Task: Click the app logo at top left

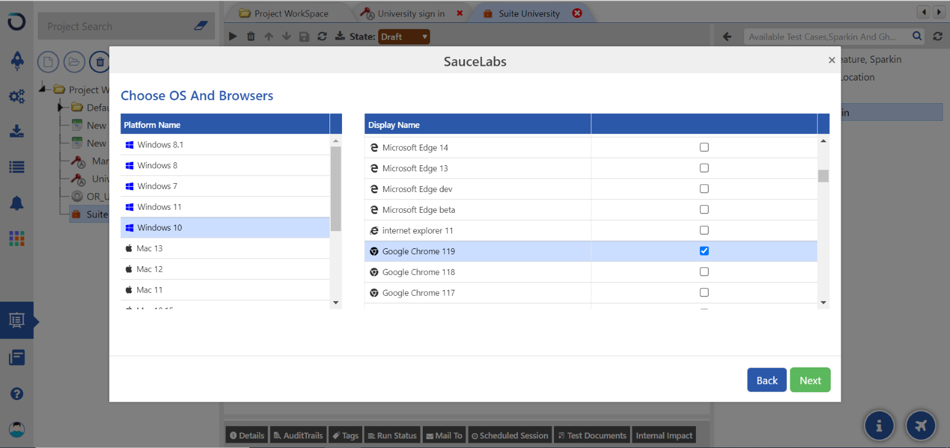Action: 17,22
